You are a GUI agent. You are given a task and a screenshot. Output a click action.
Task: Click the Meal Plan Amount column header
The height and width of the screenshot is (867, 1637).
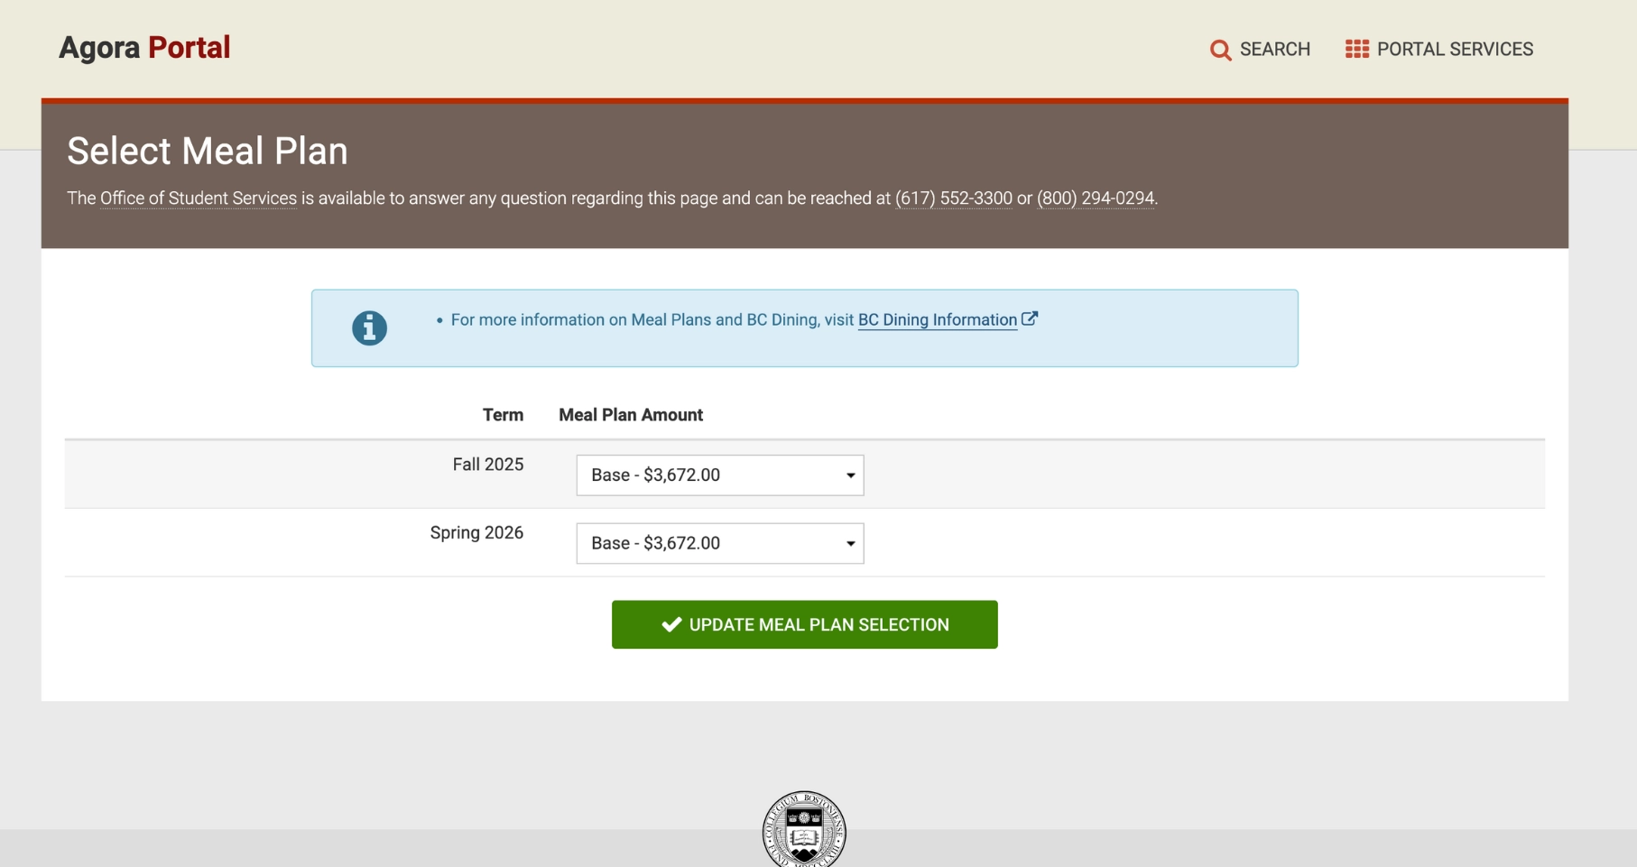[x=630, y=415]
